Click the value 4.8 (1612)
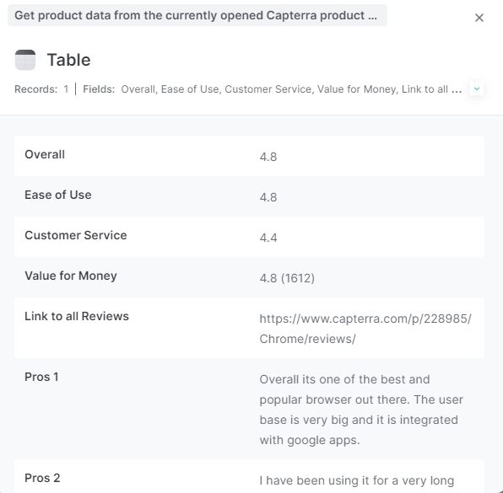The width and height of the screenshot is (503, 493). [x=287, y=278]
